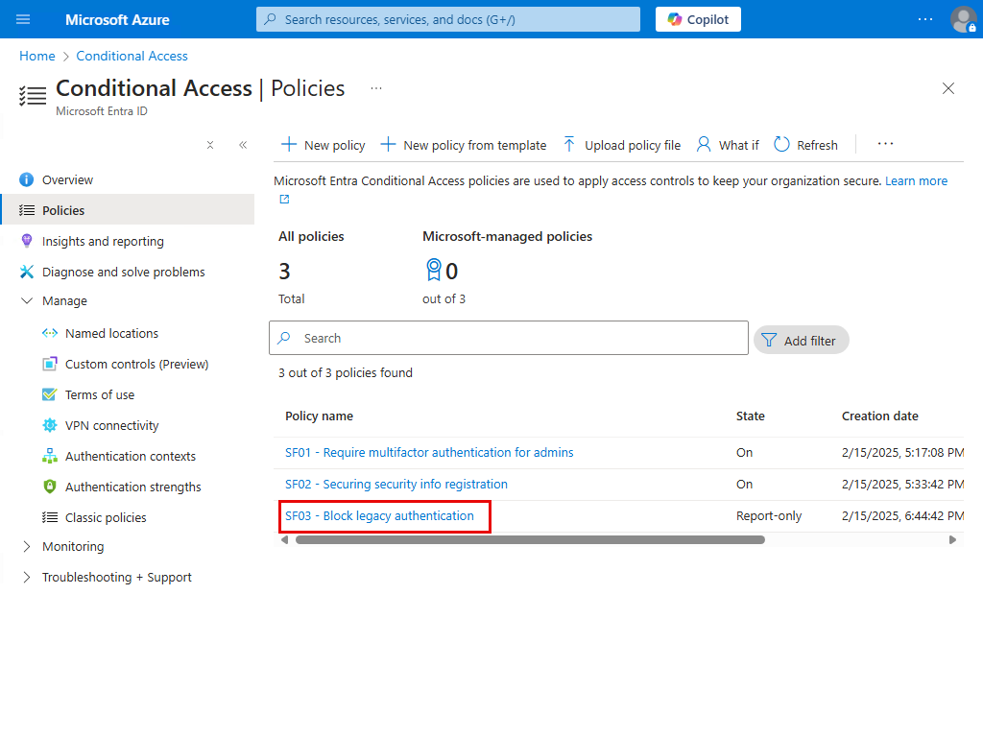
Task: Click the Copilot button
Action: point(698,19)
